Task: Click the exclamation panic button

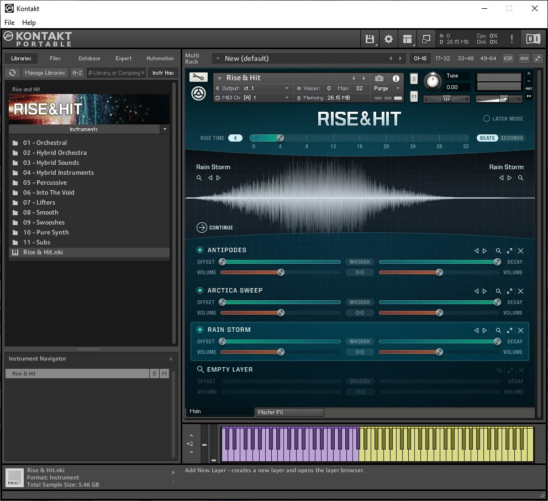Action: click(x=512, y=39)
